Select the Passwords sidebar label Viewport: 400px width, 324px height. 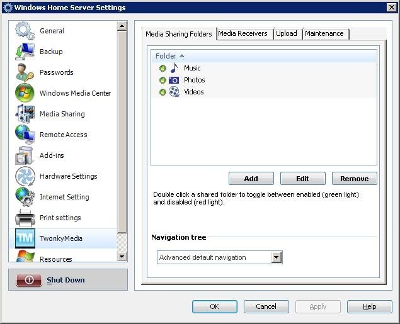click(56, 72)
